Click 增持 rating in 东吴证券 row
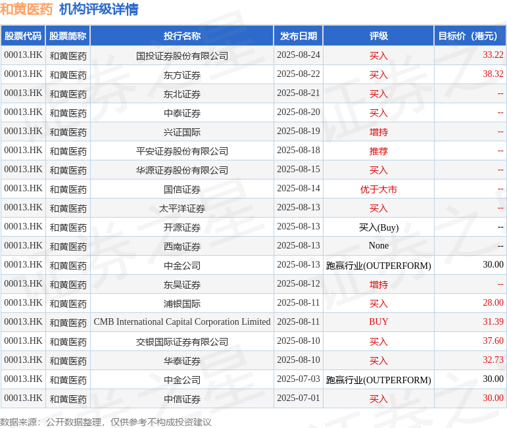The width and height of the screenshot is (507, 428). (379, 285)
